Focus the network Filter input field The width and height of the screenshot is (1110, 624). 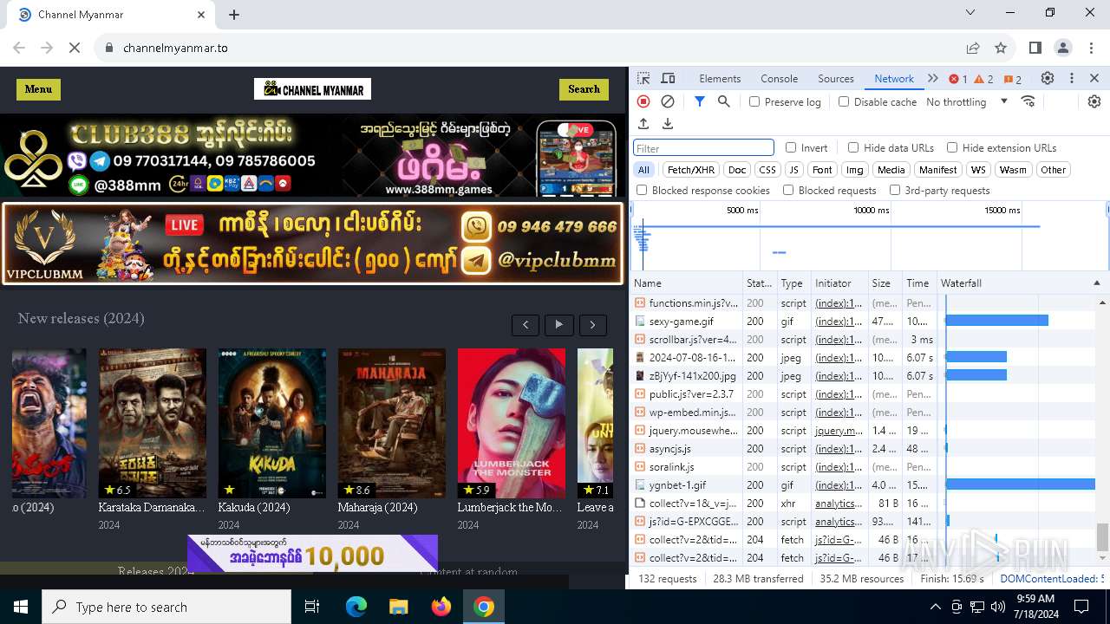[x=703, y=148]
